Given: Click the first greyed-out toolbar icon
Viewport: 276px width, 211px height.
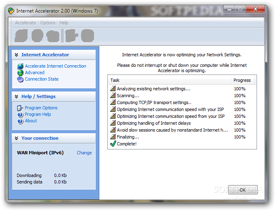Looking at the screenshot, I should 21,36.
